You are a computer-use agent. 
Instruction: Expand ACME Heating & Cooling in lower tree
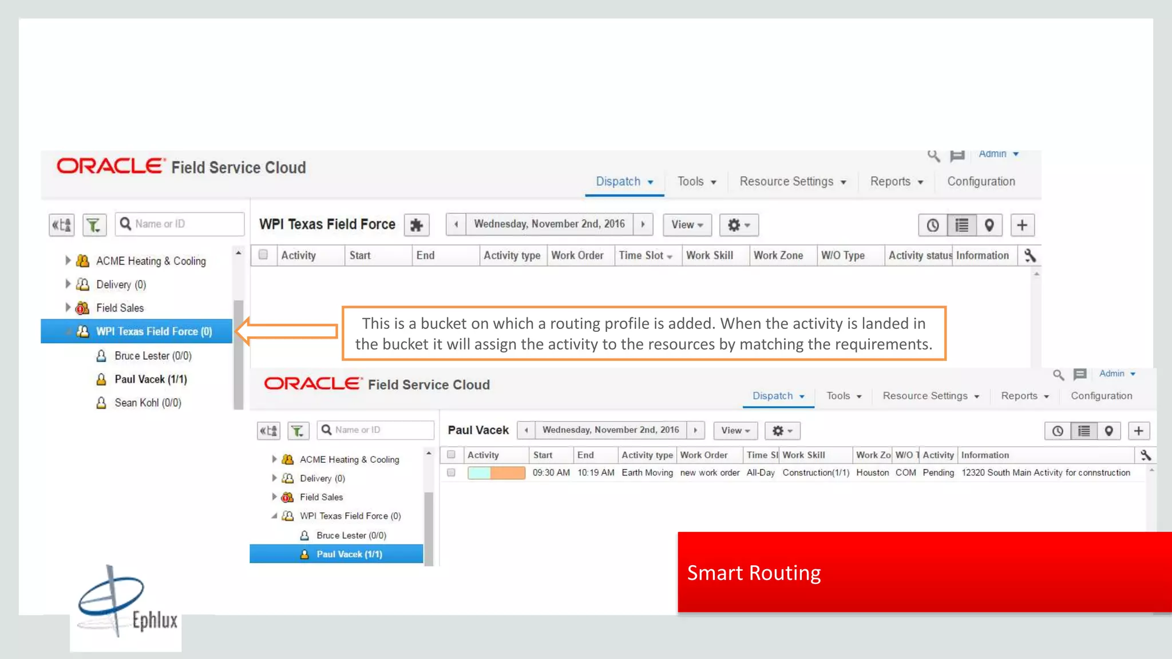(274, 459)
